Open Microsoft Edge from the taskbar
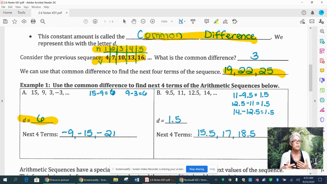 tap(26, 180)
